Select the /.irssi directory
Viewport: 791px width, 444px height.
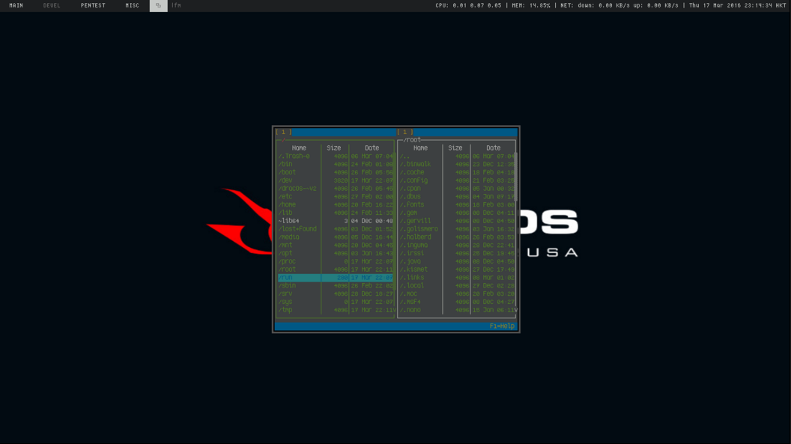pos(457,253)
